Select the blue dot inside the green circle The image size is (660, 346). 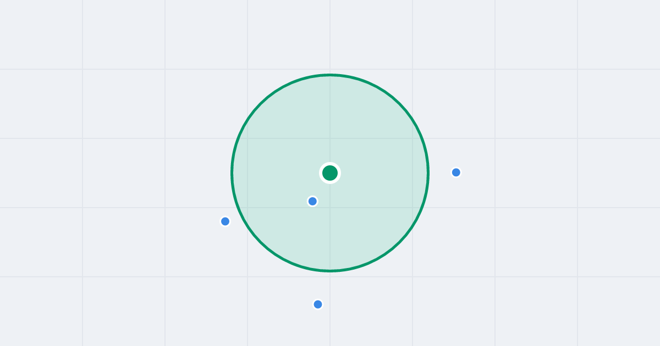pyautogui.click(x=312, y=201)
